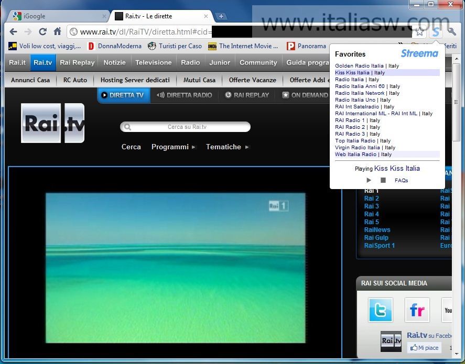Go to the browser Home page

(57, 31)
